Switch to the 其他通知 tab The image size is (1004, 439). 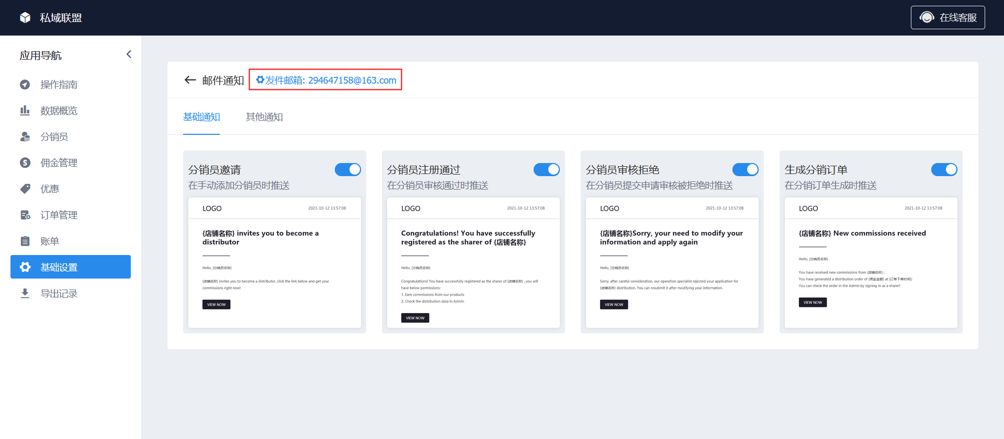[264, 117]
